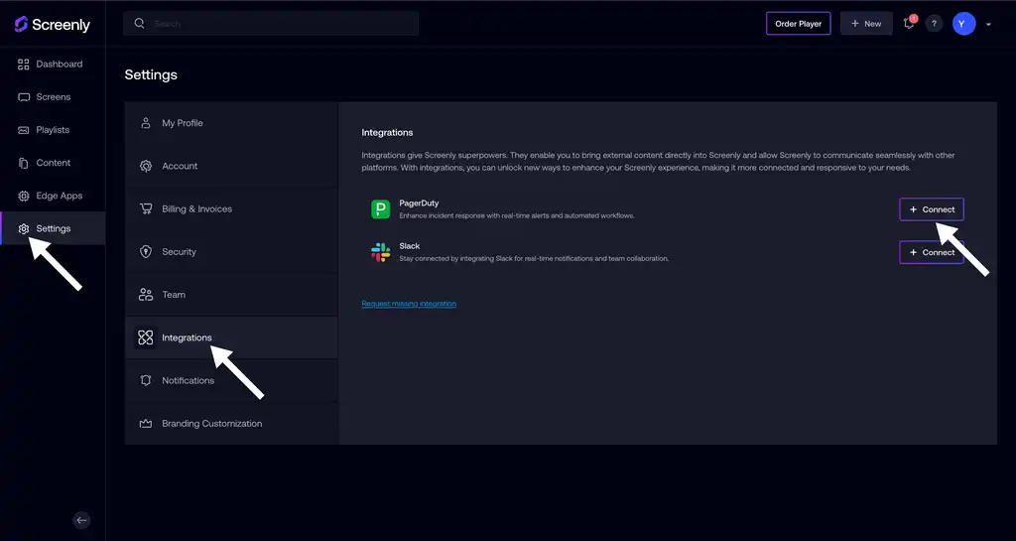Open Edge Apps section label
This screenshot has width=1016, height=541.
[x=59, y=196]
